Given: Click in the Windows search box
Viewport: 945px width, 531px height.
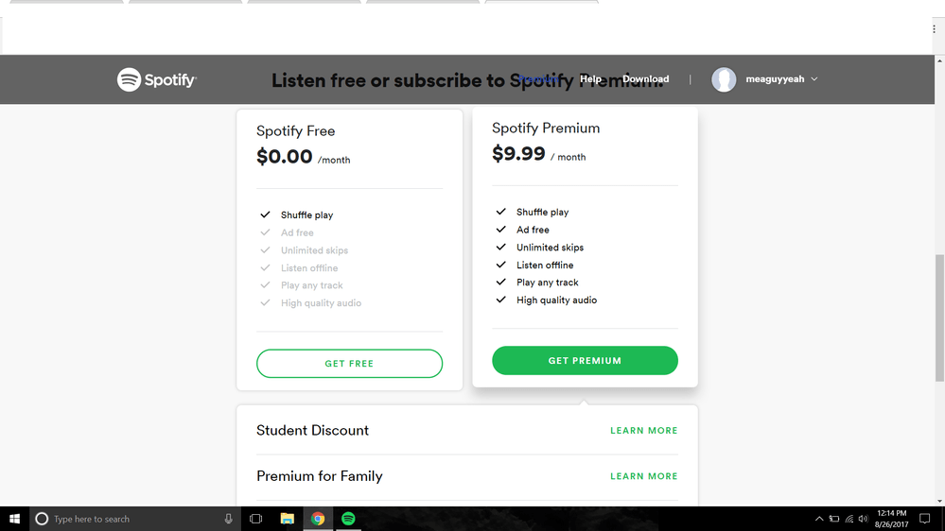Looking at the screenshot, I should tap(132, 519).
